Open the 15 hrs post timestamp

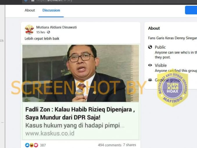[x=40, y=32]
